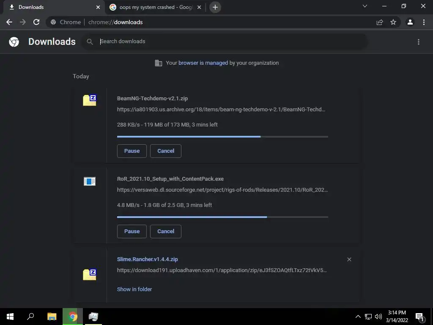Switch to the 'oops my system crashed' tab
The image size is (433, 325).
(x=156, y=7)
